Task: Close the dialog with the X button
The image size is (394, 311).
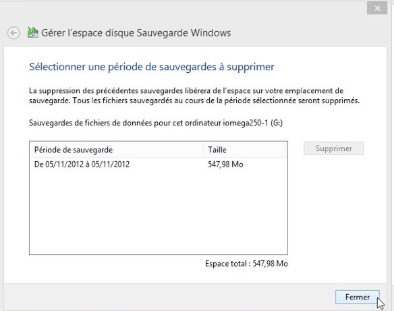Action: (x=377, y=8)
